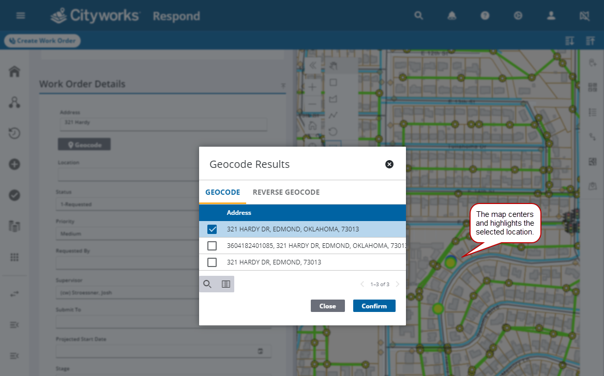The height and width of the screenshot is (376, 604).
Task: Check the 3604182401085 address result
Action: click(x=212, y=246)
